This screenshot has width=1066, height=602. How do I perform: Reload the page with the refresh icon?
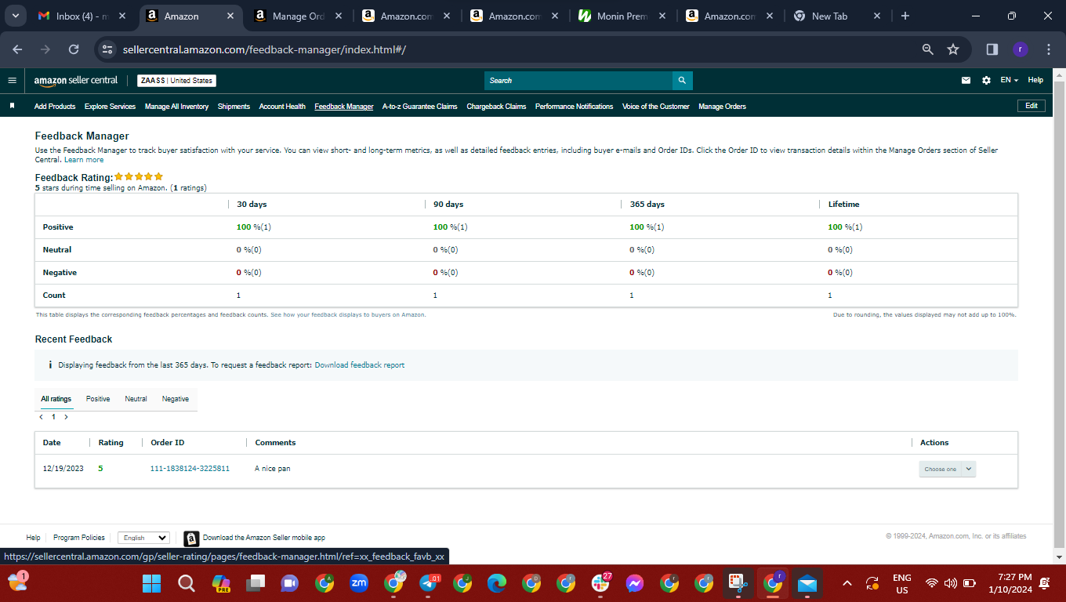click(74, 49)
